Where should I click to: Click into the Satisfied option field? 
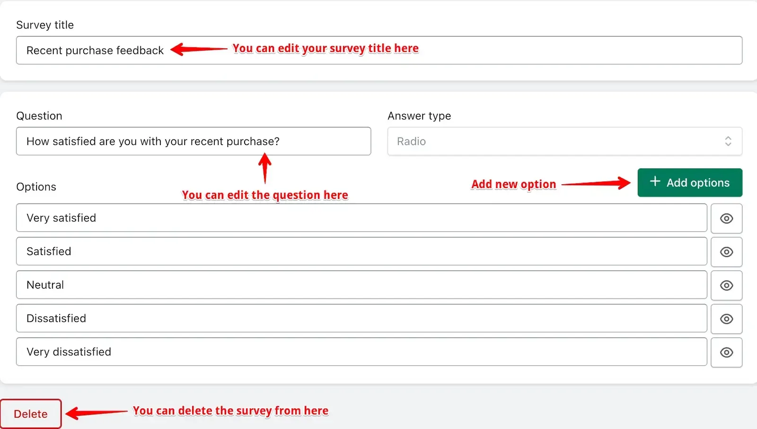tap(361, 251)
